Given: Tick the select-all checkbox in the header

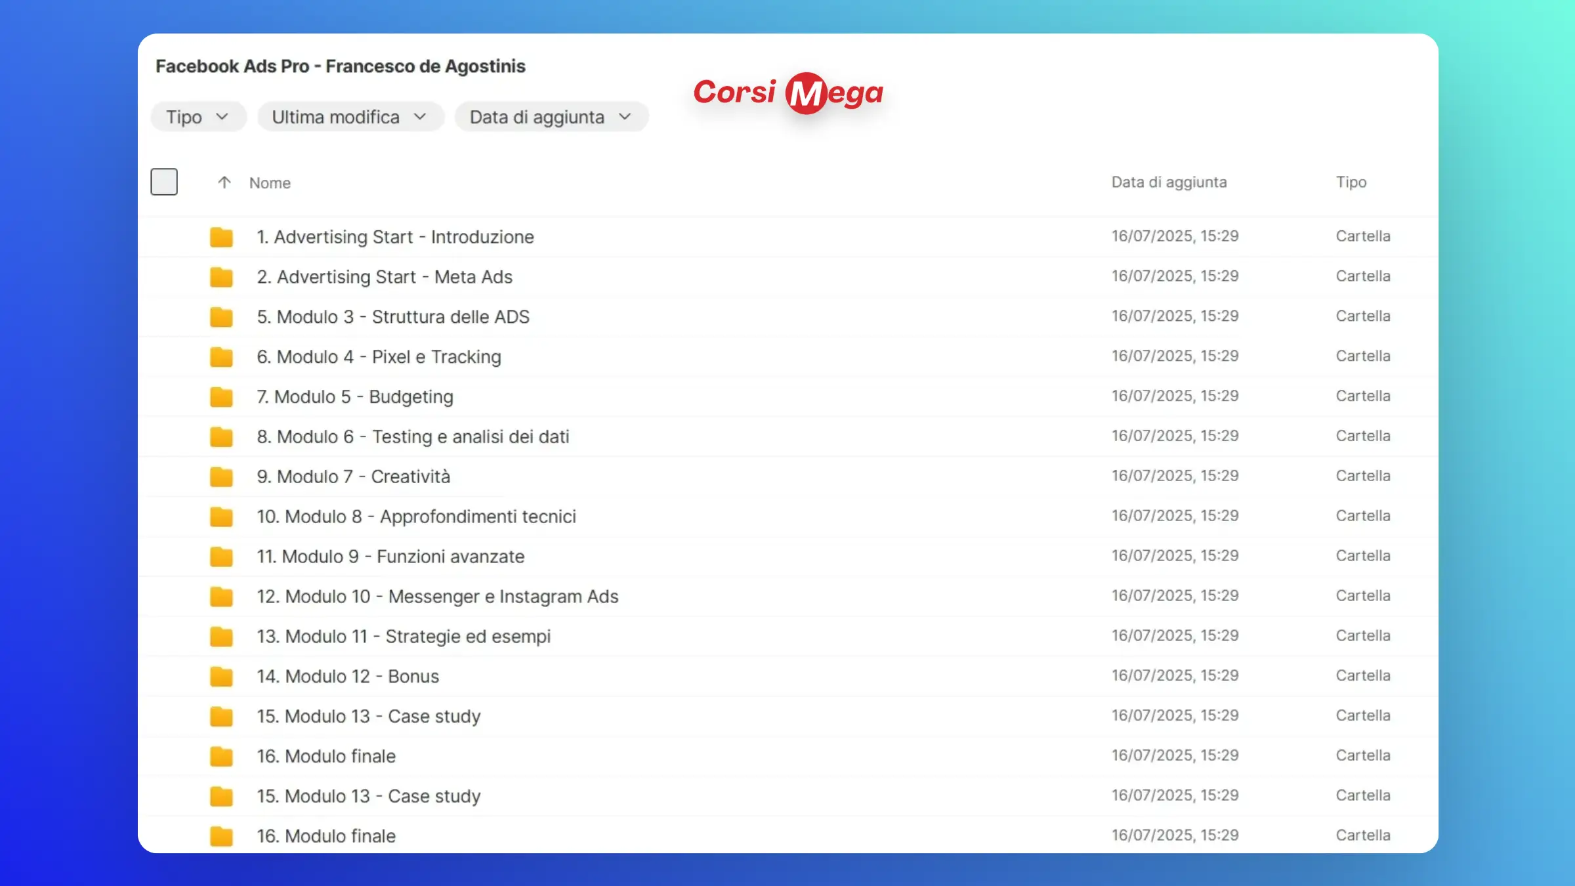Looking at the screenshot, I should point(164,182).
